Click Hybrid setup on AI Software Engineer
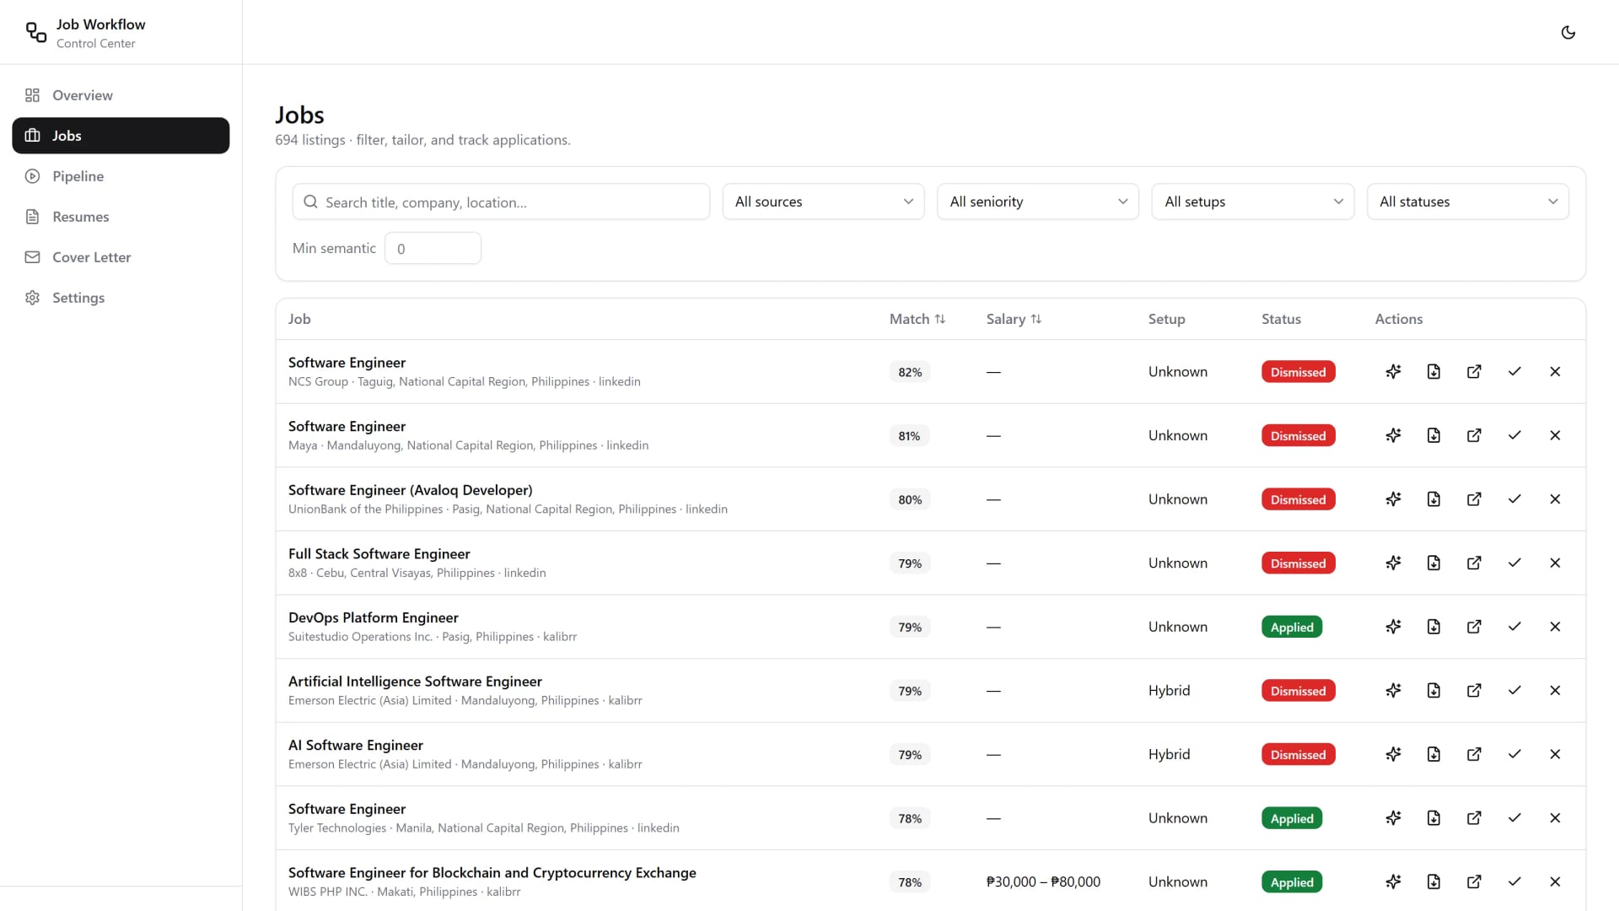Screen dimensions: 1619x911 [x=1169, y=754]
